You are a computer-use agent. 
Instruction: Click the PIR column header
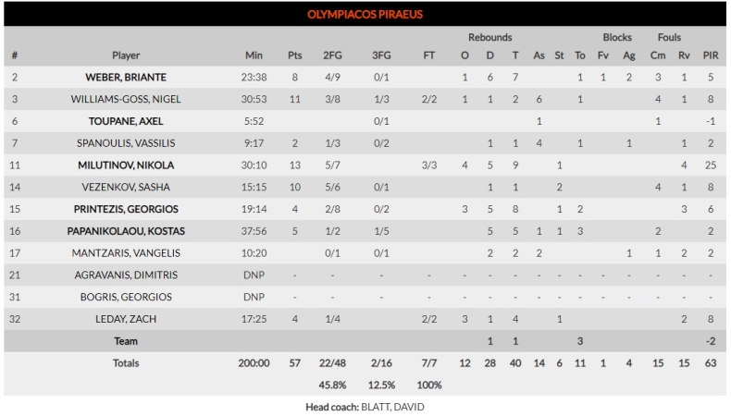tap(711, 55)
